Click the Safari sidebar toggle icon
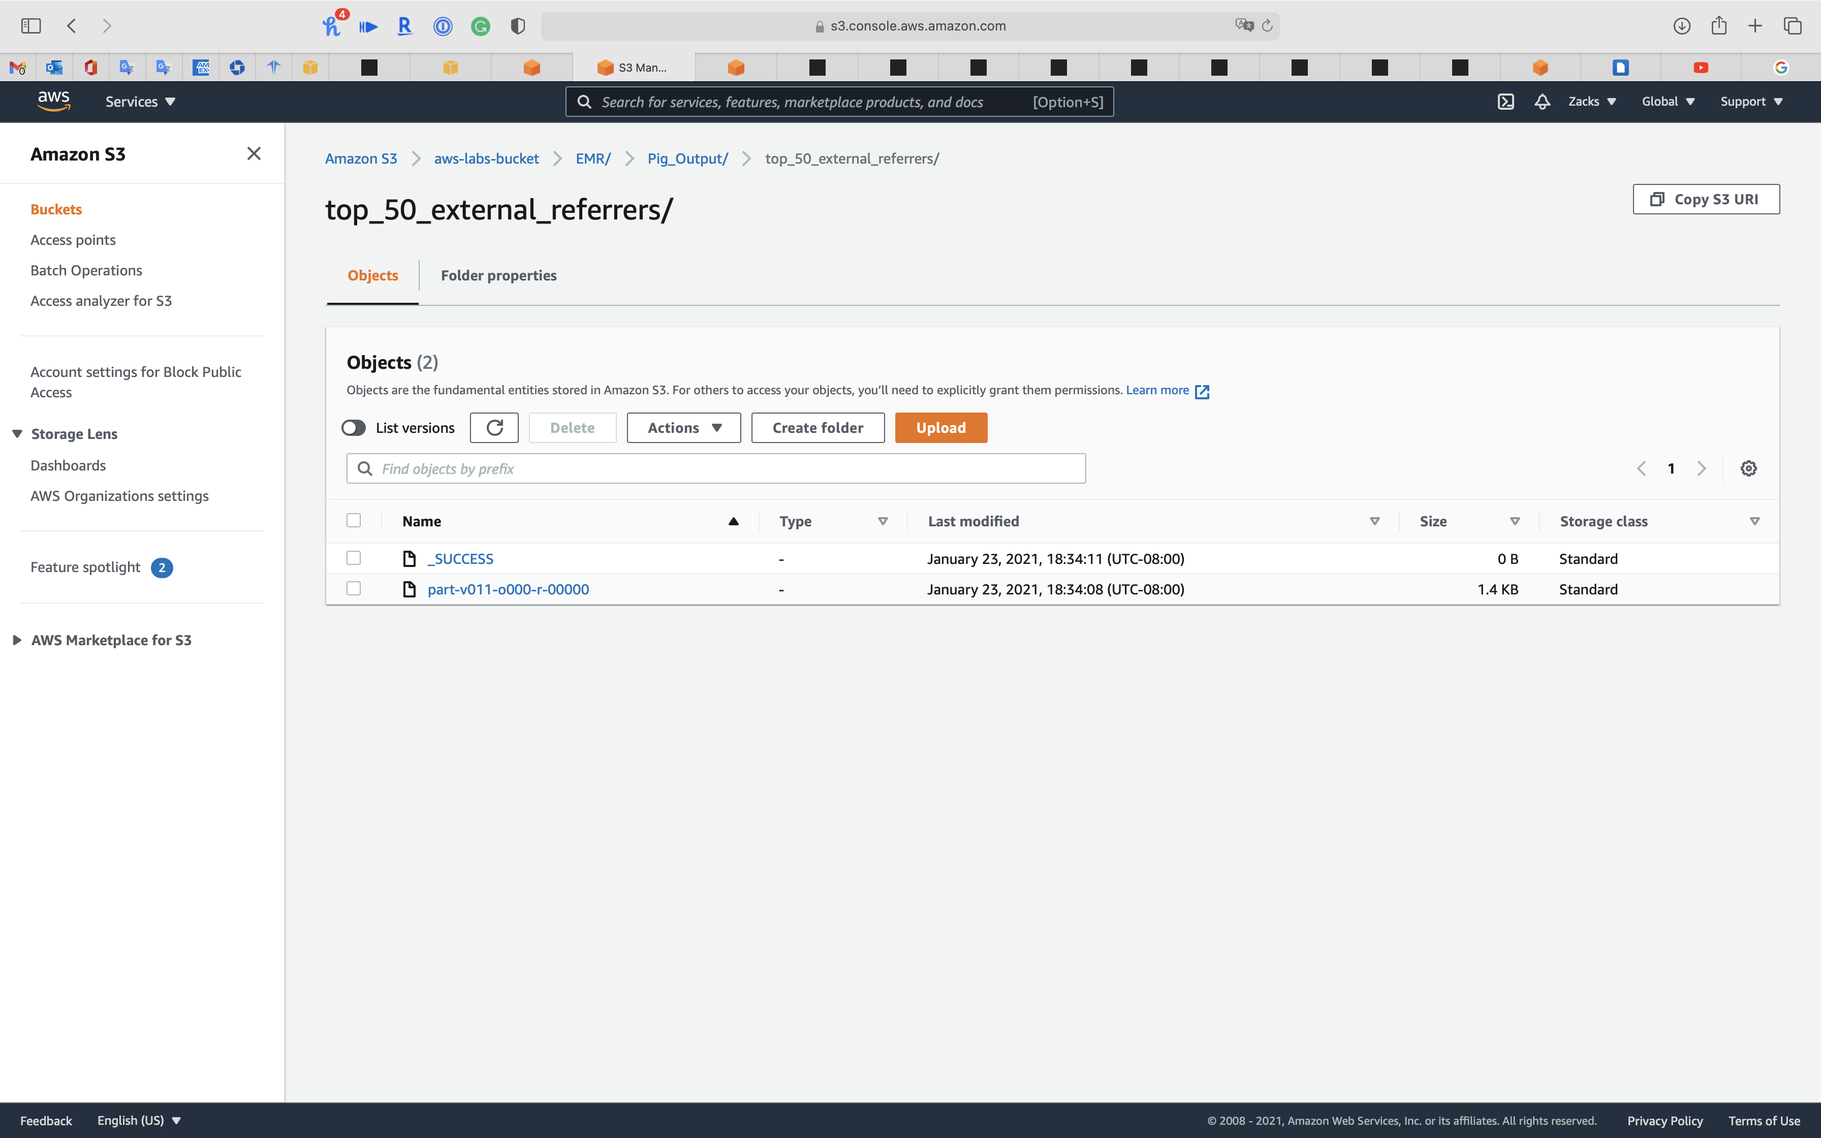 (31, 25)
